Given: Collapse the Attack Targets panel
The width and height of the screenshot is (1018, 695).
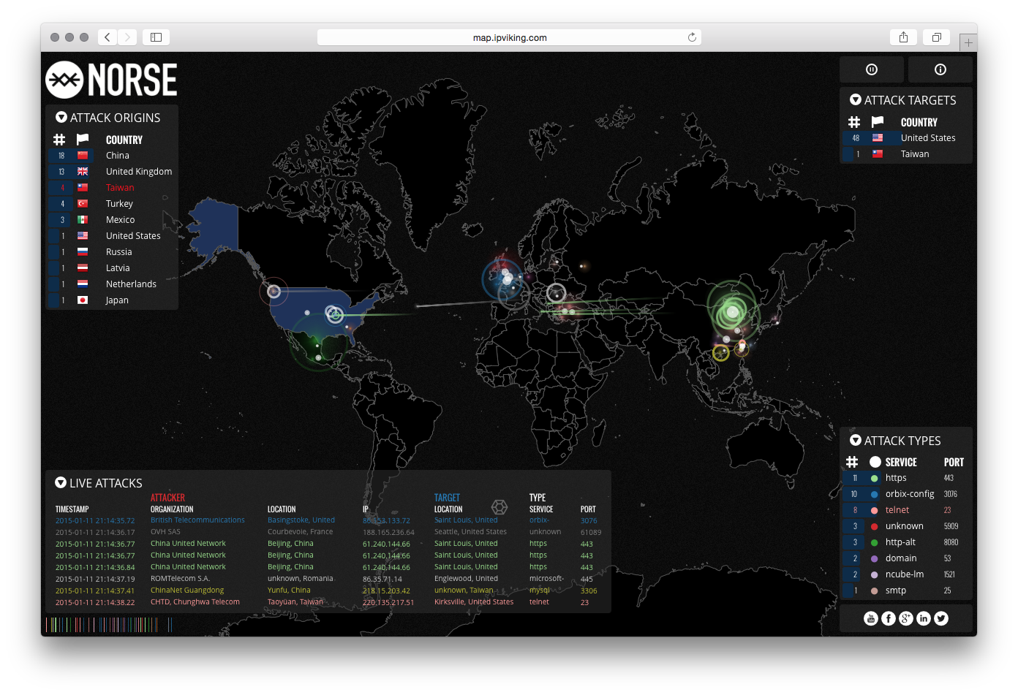Looking at the screenshot, I should tap(856, 100).
